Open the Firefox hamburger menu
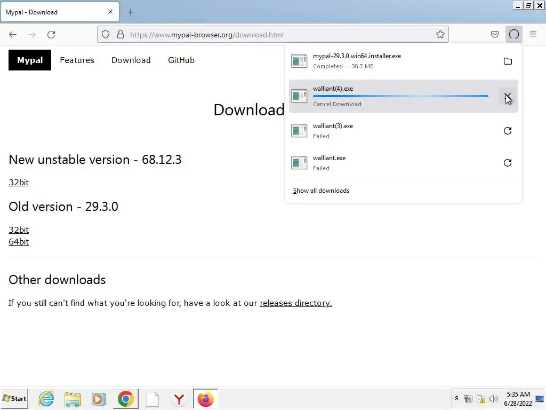546x410 pixels. (x=533, y=35)
